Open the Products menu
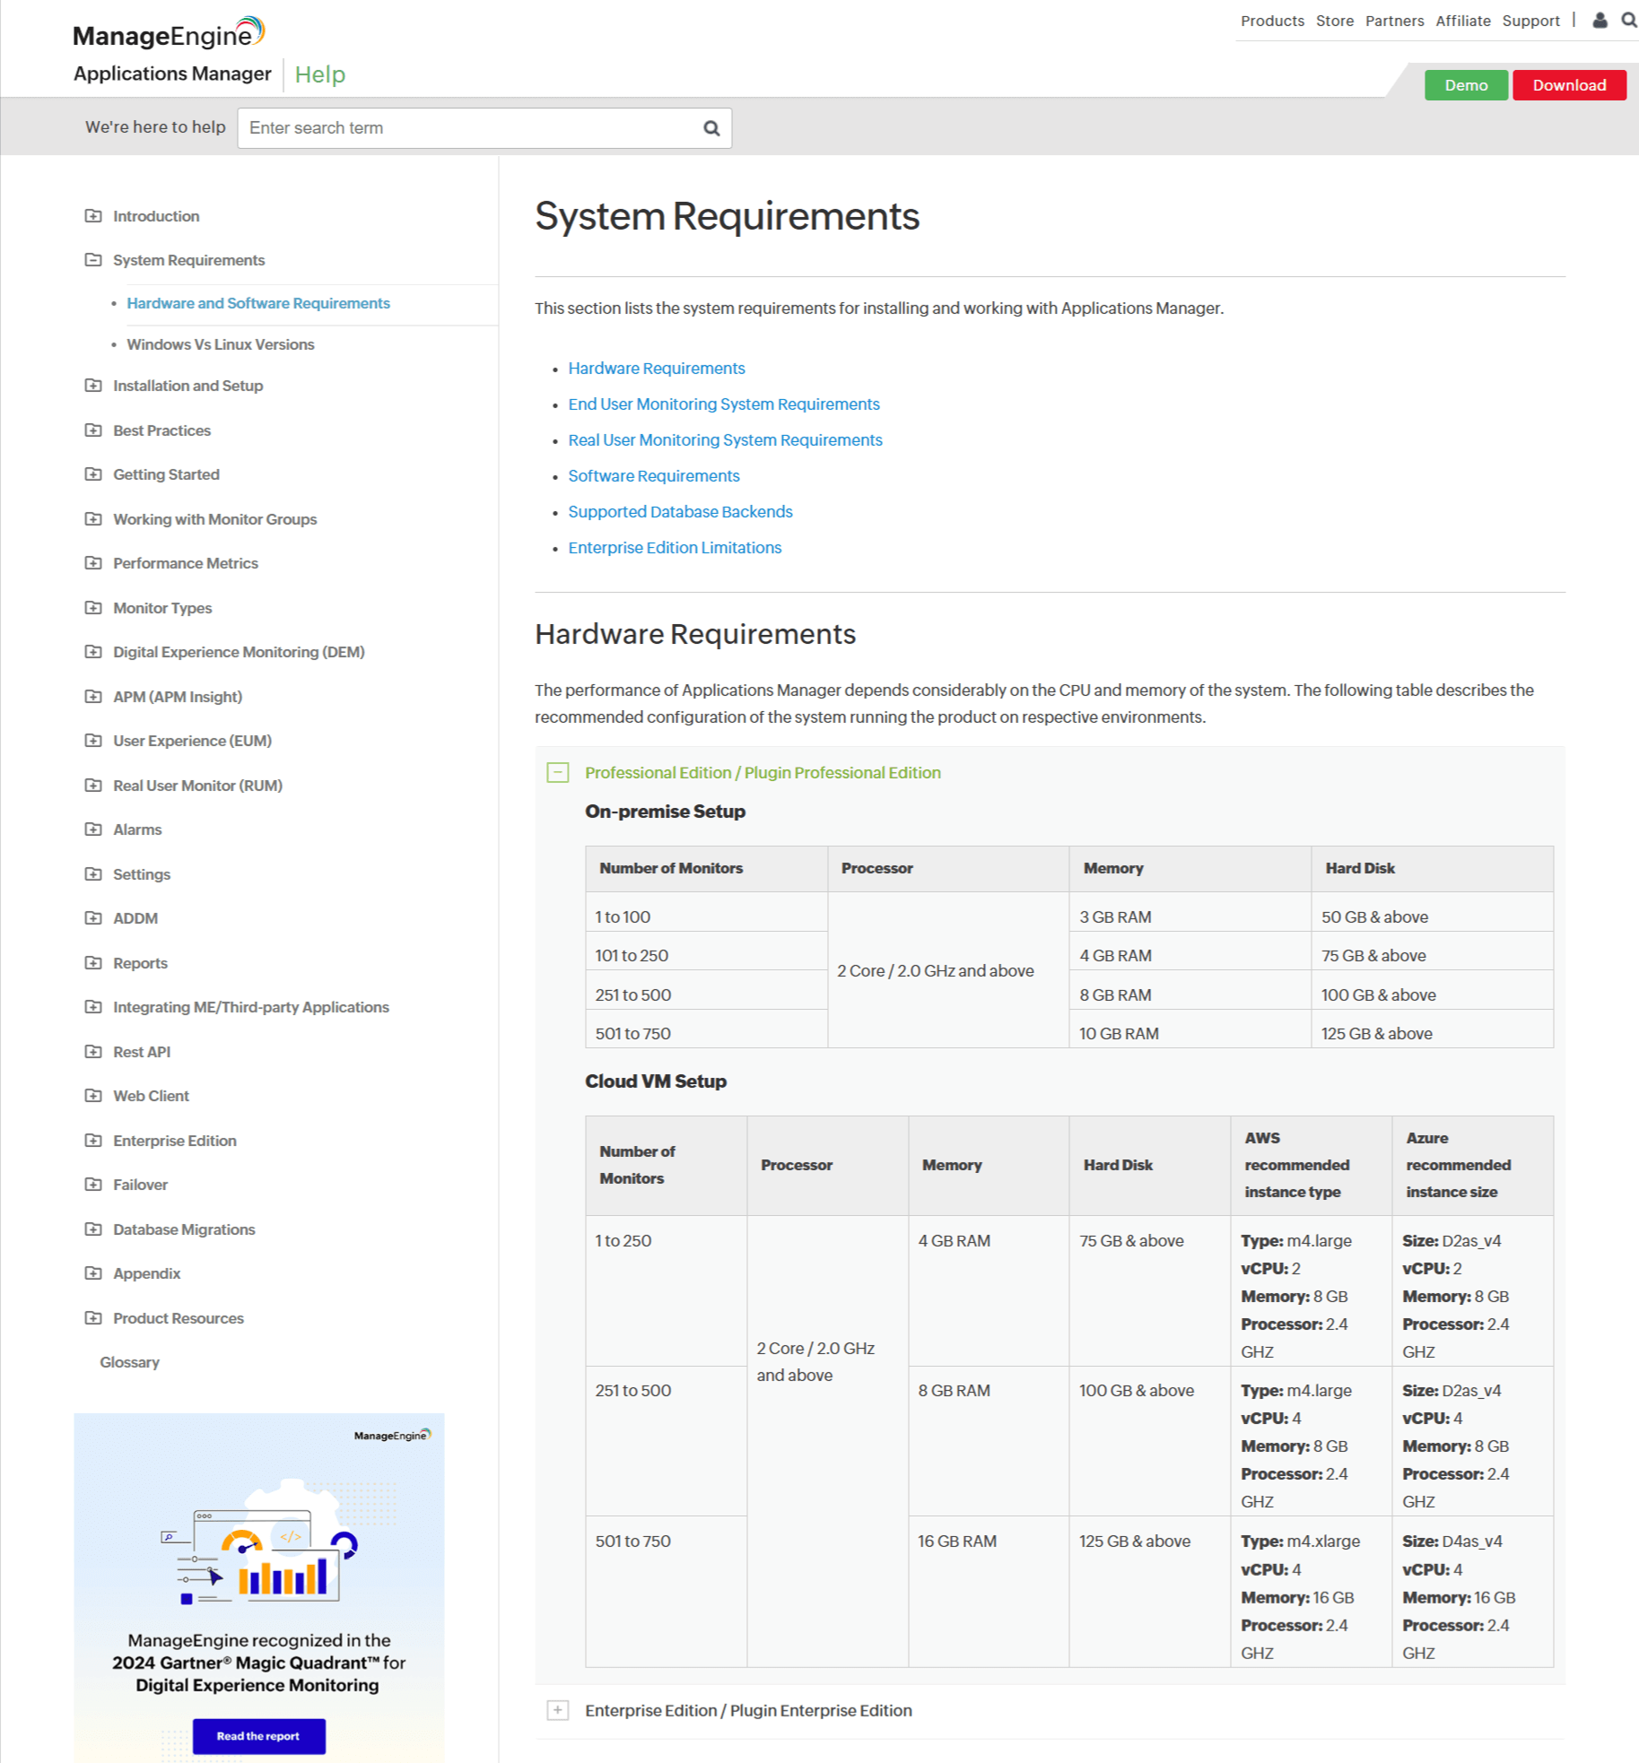Image resolution: width=1639 pixels, height=1763 pixels. tap(1272, 21)
